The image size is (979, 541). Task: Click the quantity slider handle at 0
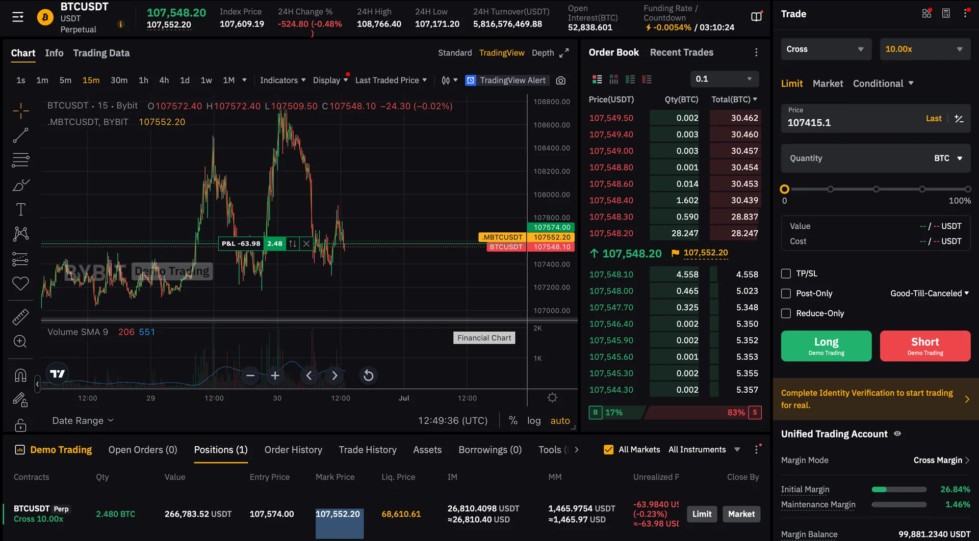coord(785,190)
